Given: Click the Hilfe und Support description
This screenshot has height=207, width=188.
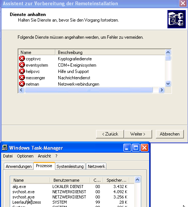Looking at the screenshot, I should (x=73, y=71).
